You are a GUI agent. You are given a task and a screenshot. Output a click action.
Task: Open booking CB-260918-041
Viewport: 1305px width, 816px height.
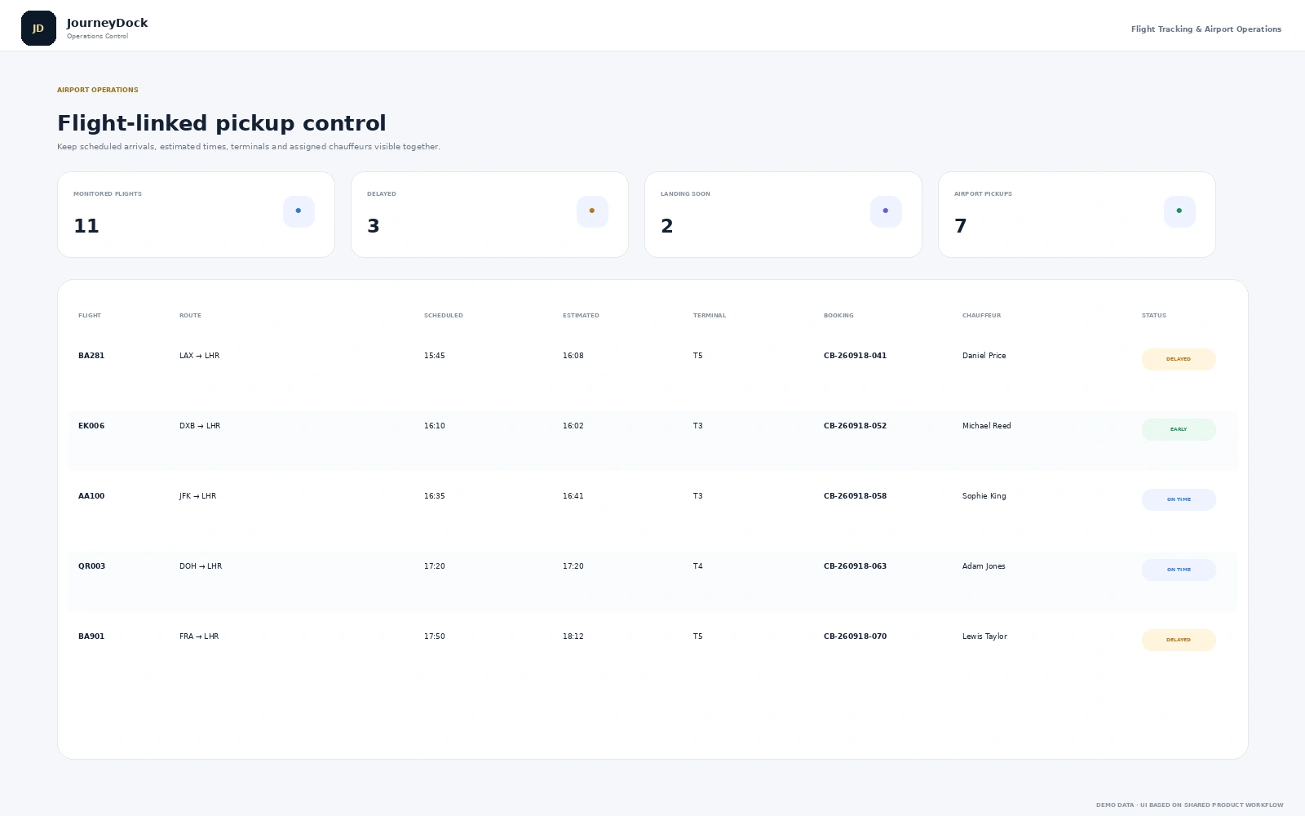click(855, 356)
